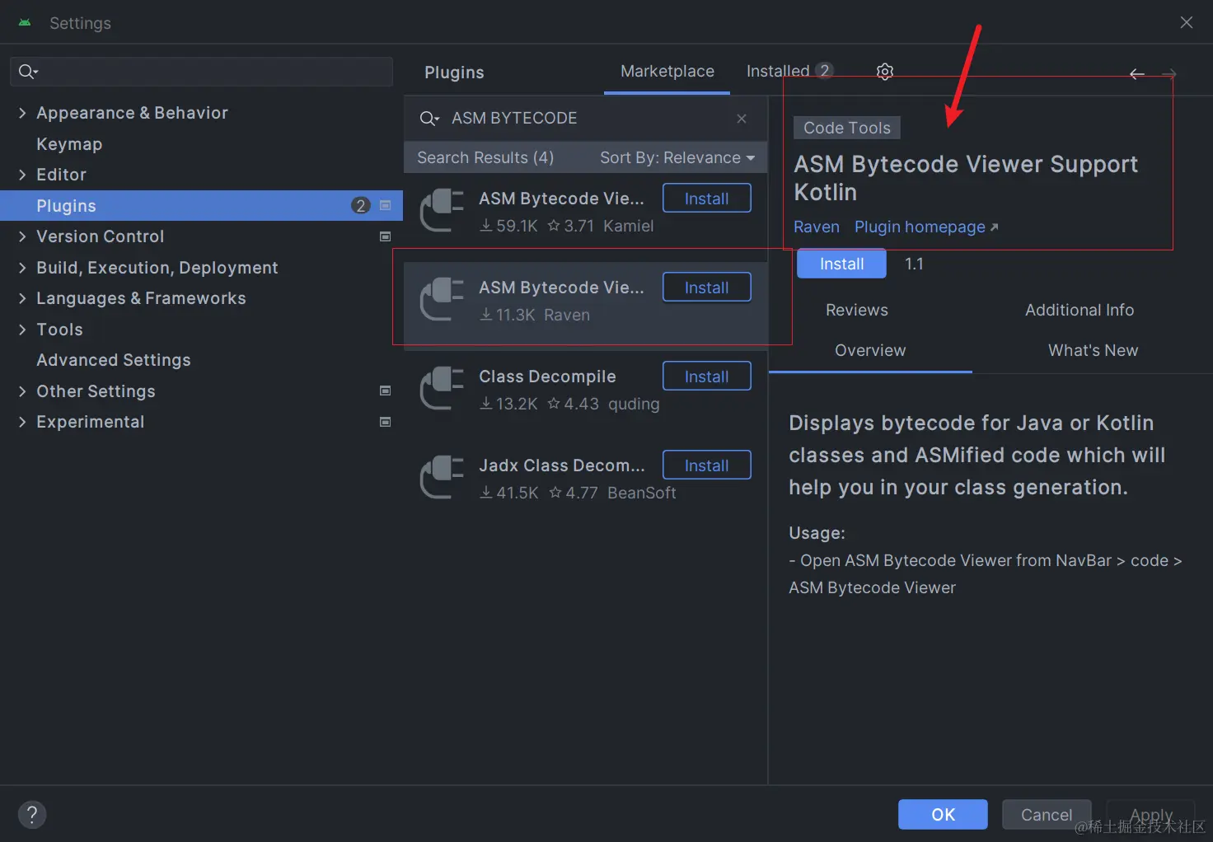
Task: Select Plugins in the settings tree
Action: [201, 206]
